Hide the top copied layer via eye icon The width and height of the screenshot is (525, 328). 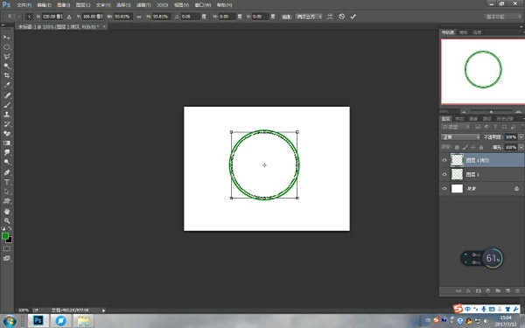(x=444, y=160)
